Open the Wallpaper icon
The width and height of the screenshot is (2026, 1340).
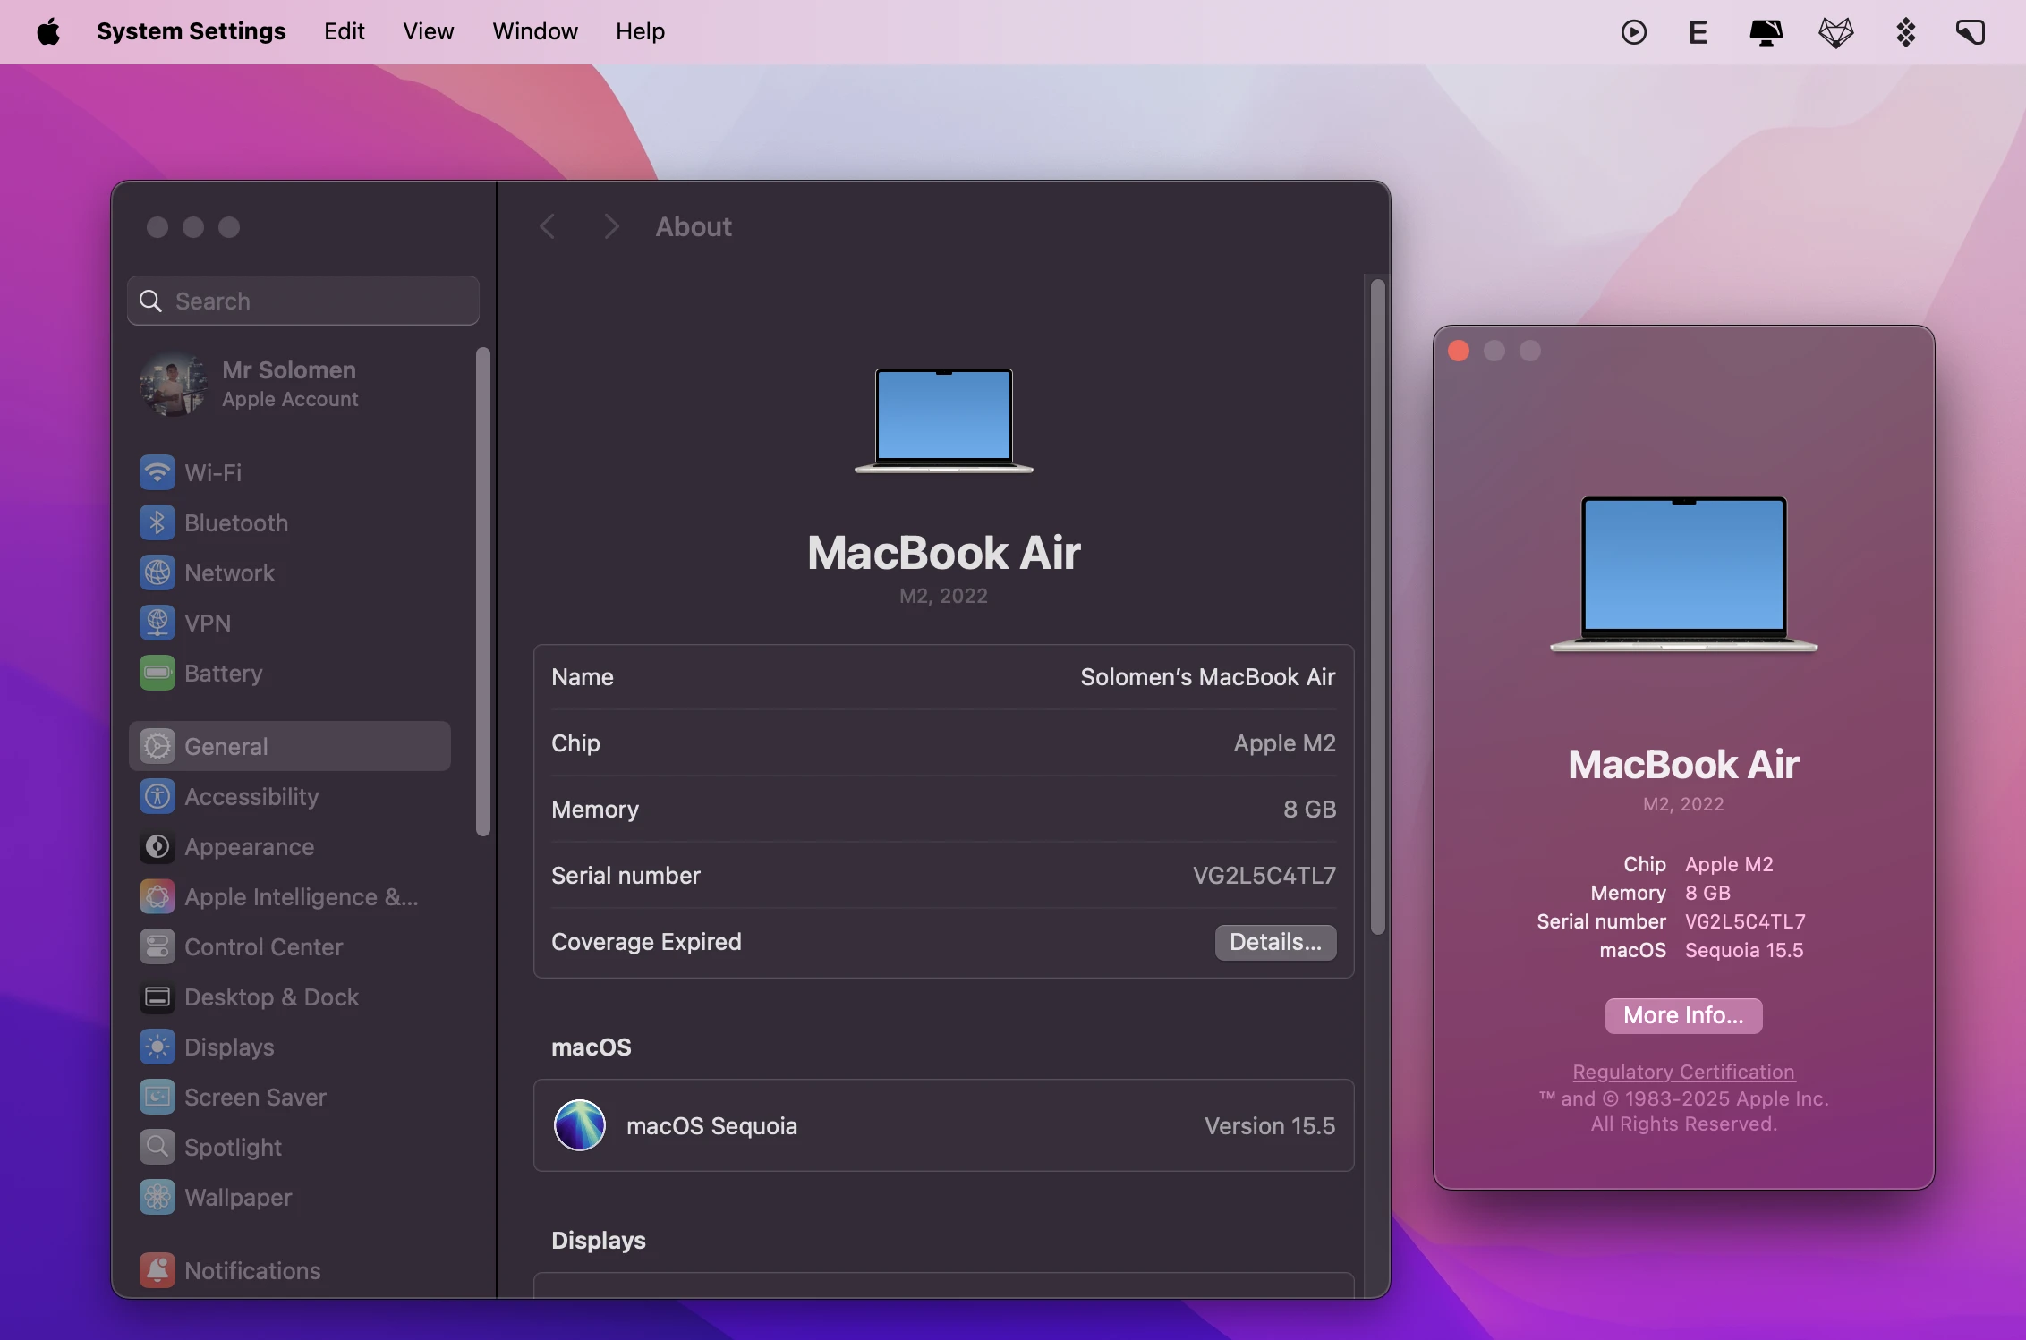pyautogui.click(x=157, y=1197)
